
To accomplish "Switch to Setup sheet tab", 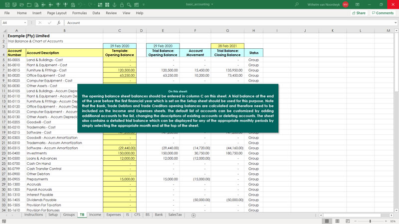I will [x=53, y=215].
